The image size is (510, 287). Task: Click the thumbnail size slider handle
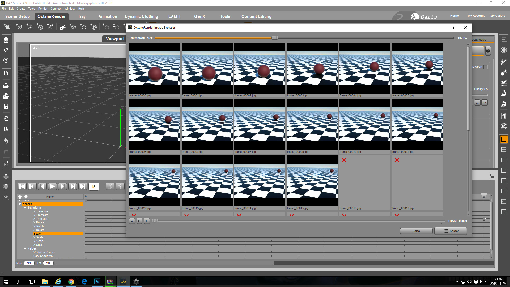[275, 38]
